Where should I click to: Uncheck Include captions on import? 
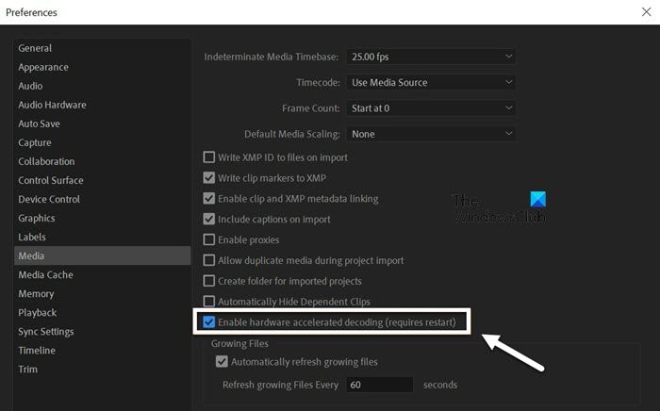[208, 219]
